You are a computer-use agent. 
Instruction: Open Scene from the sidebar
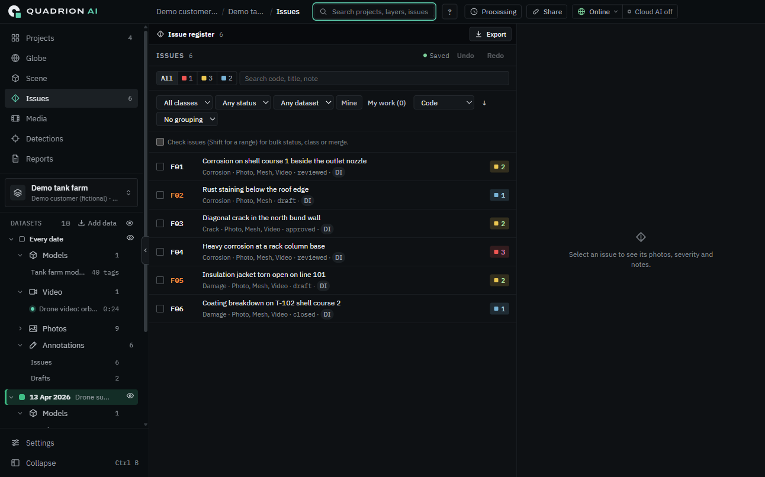point(71,78)
